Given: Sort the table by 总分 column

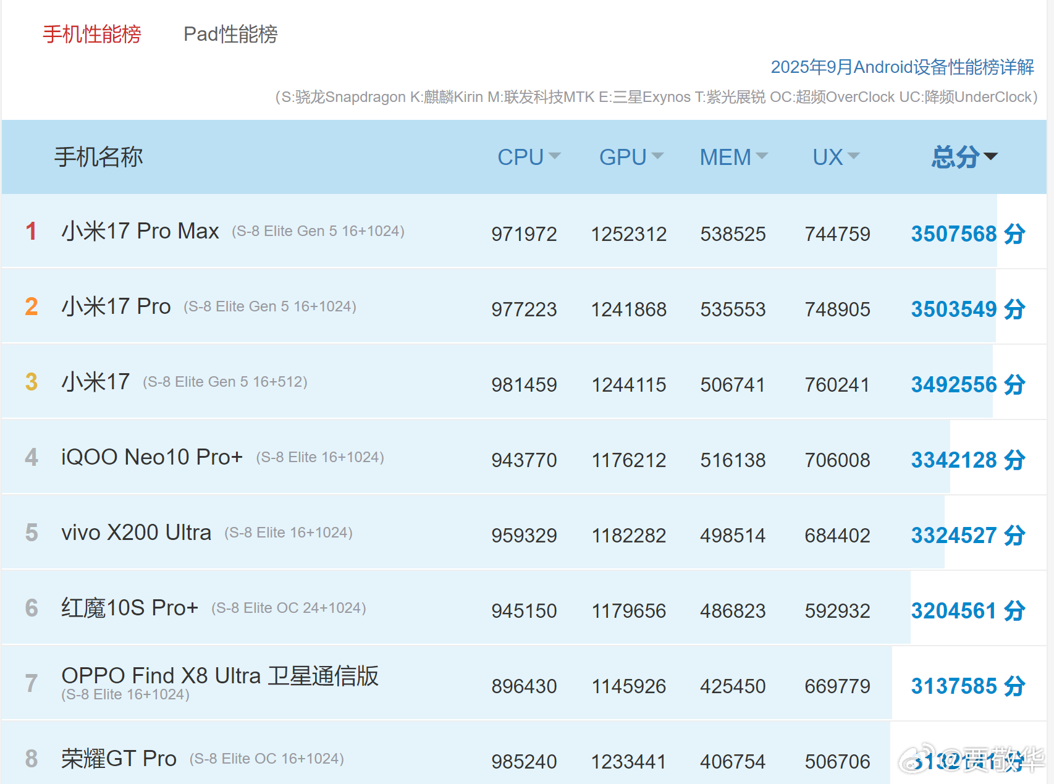Looking at the screenshot, I should pos(964,157).
